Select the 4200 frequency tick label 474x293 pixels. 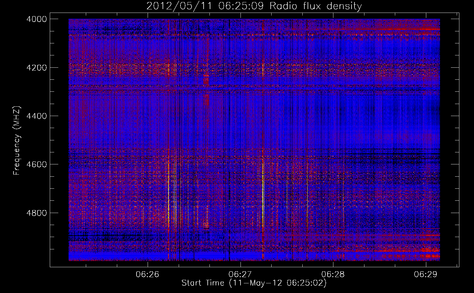coord(37,68)
